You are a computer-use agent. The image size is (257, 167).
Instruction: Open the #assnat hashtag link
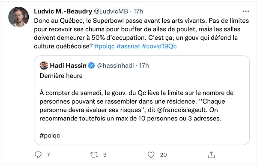[128, 46]
